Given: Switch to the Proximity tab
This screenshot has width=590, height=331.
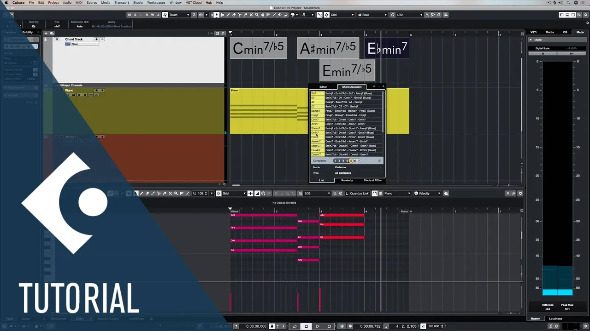Looking at the screenshot, I should 347,180.
